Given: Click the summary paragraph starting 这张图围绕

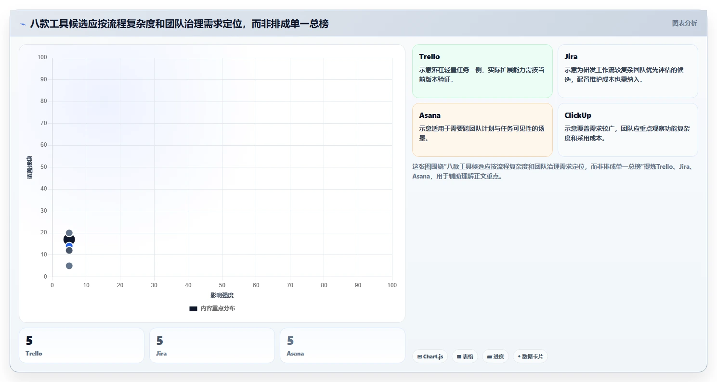Looking at the screenshot, I should click(x=553, y=171).
